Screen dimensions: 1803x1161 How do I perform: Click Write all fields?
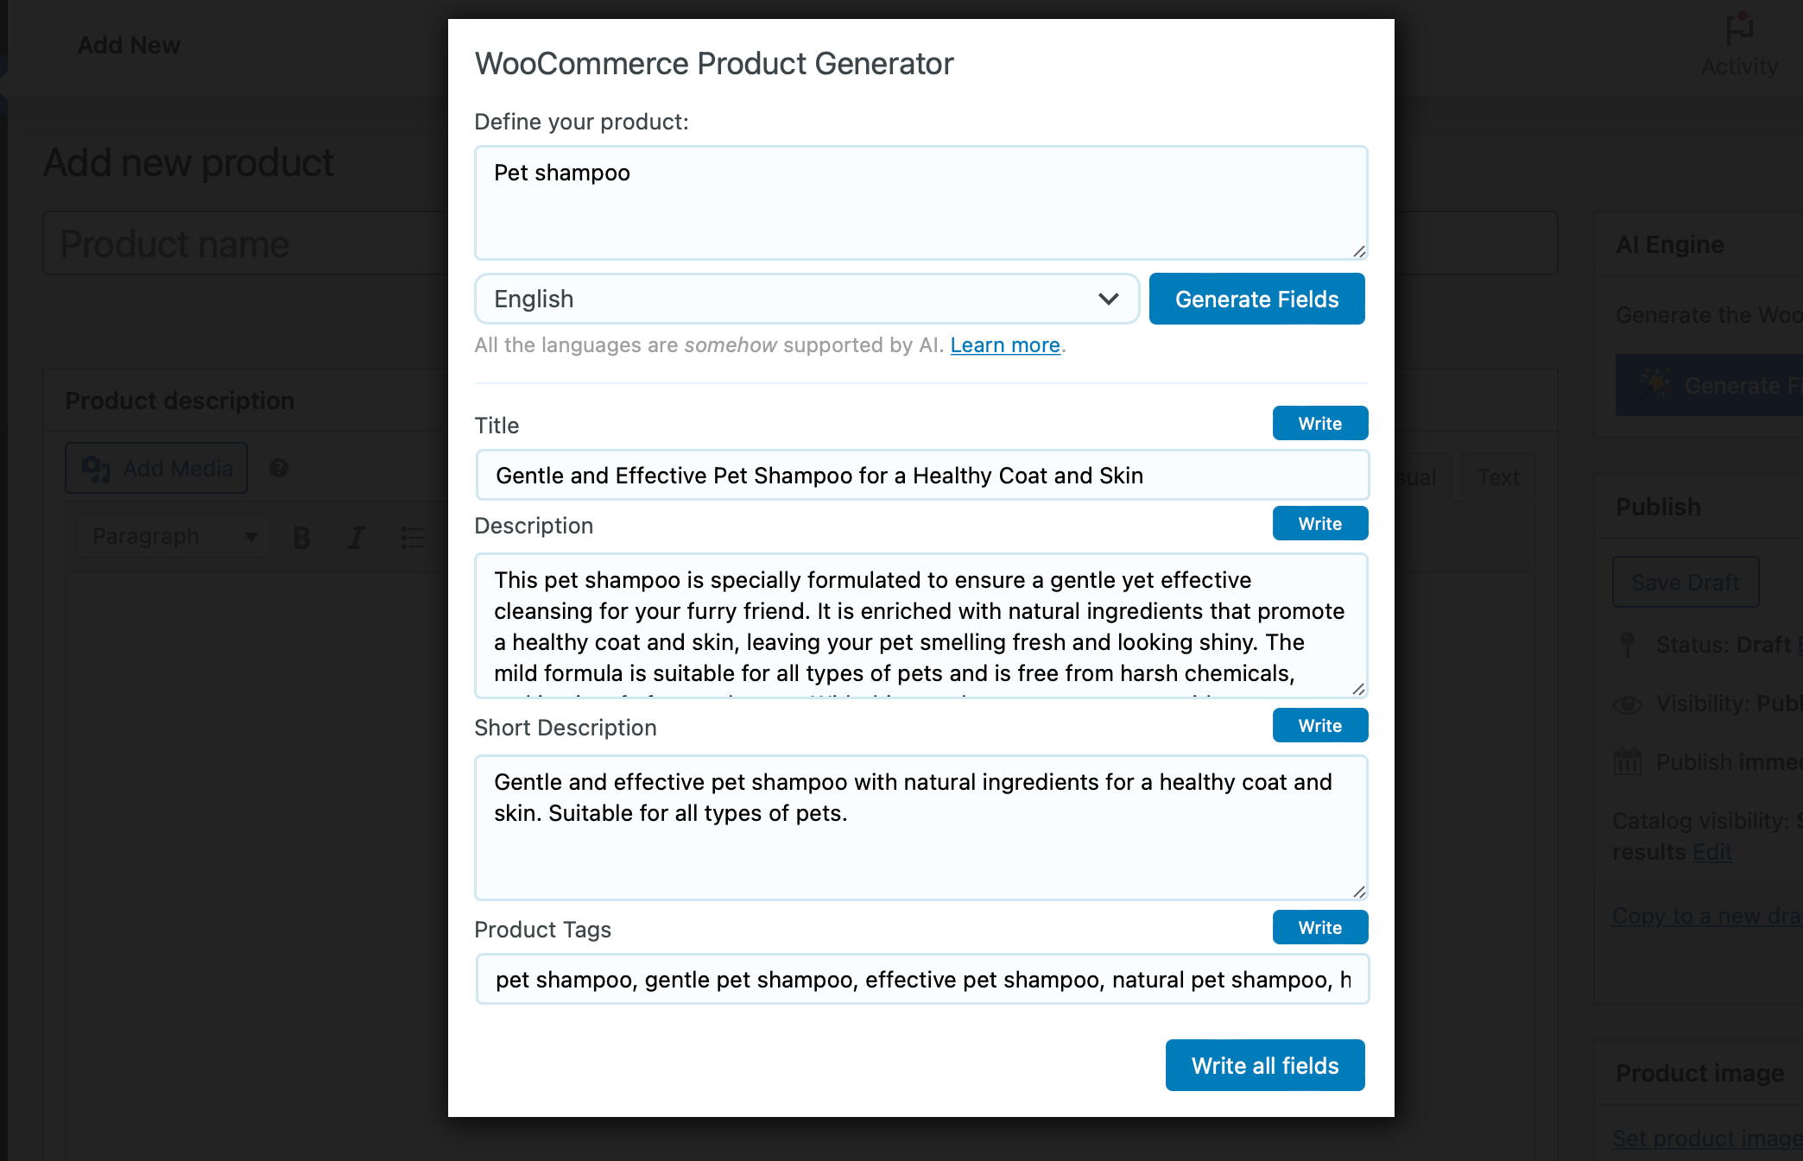tap(1264, 1064)
